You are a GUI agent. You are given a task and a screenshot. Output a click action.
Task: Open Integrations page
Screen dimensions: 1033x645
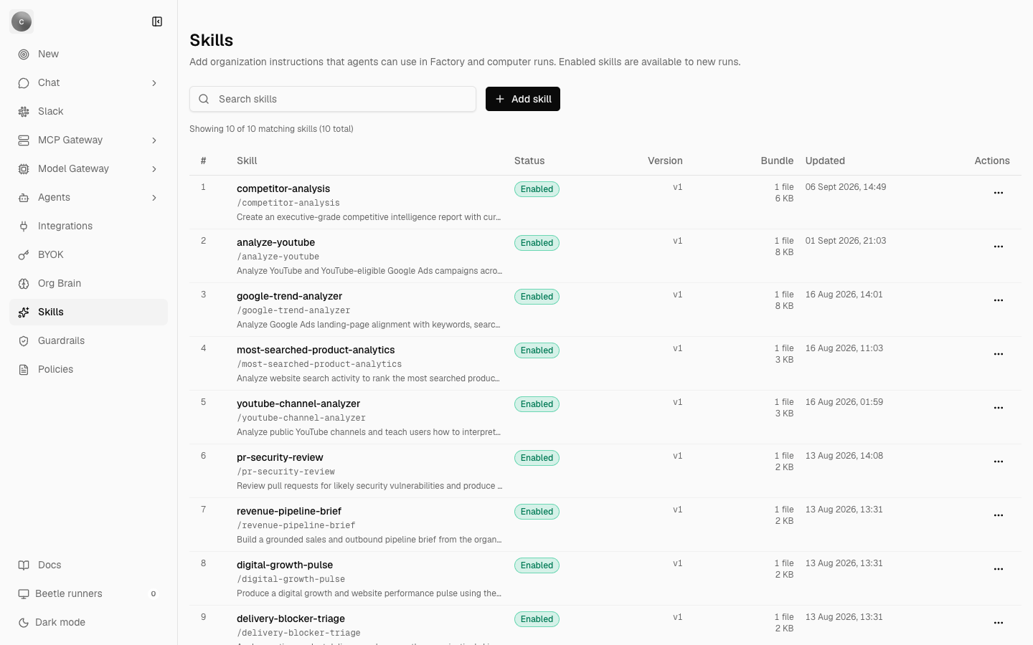point(88,226)
